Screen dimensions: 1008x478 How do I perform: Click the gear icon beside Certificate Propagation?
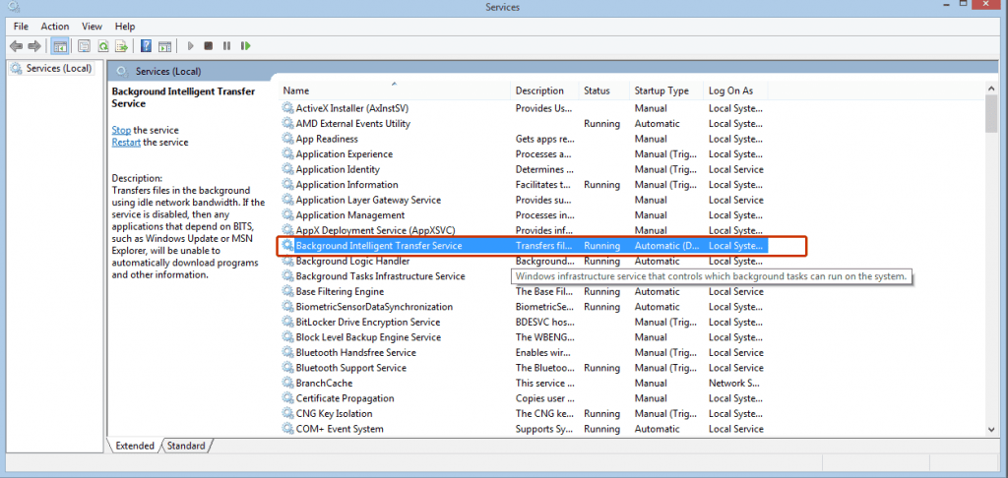287,398
